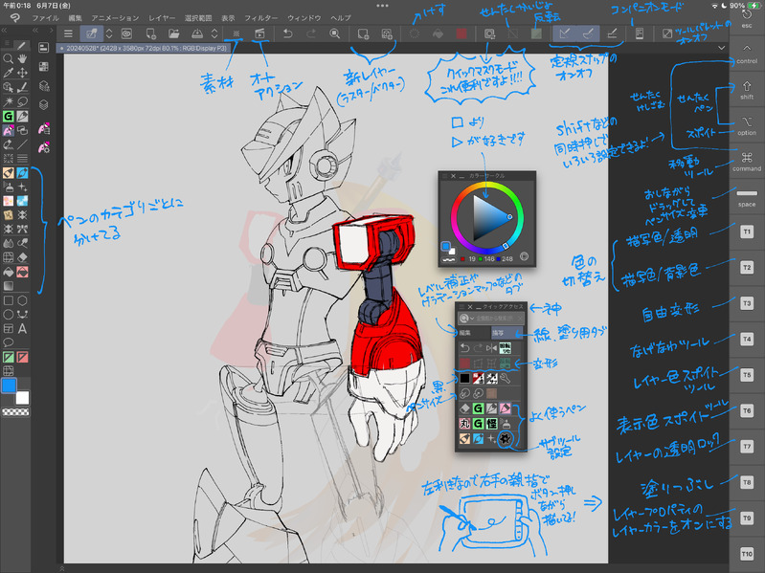Open Clip Studio cloud sync icon

click(x=126, y=33)
